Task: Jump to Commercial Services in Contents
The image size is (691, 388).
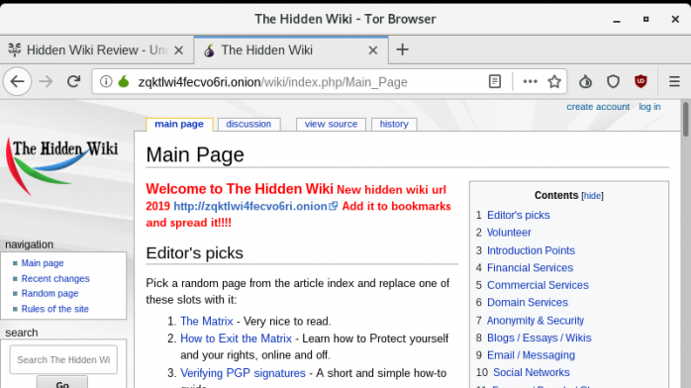Action: point(538,285)
